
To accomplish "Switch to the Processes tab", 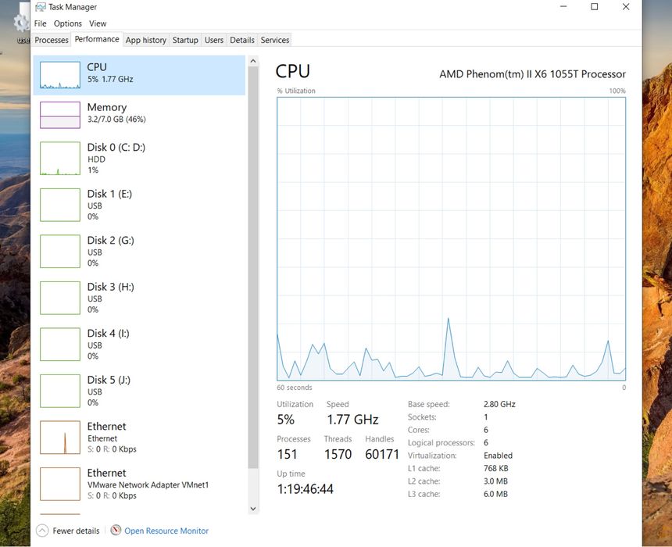I will pyautogui.click(x=52, y=40).
